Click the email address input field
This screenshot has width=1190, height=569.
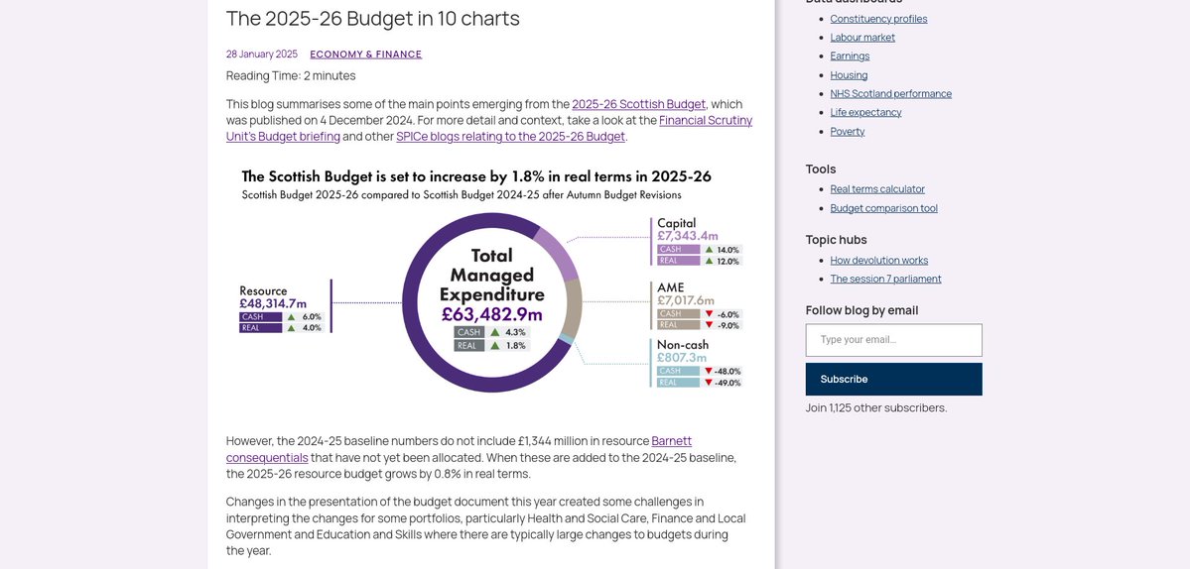894,340
